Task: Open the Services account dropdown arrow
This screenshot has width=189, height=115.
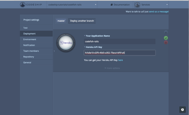Action: 167,5
